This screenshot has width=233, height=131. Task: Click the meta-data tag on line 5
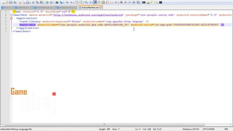[28, 25]
